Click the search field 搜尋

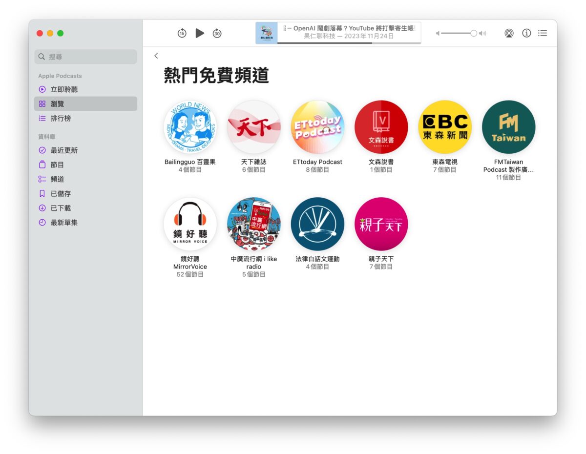[x=85, y=57]
